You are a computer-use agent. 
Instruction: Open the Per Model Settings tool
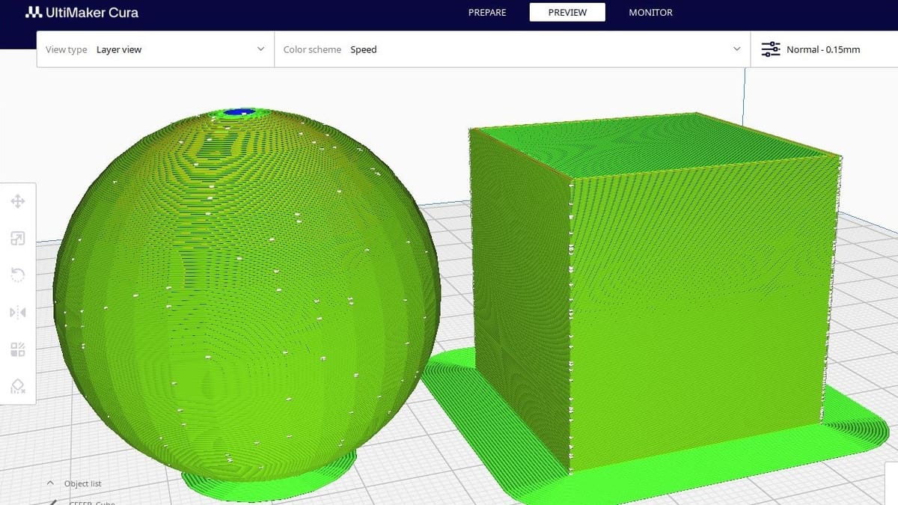coord(18,349)
